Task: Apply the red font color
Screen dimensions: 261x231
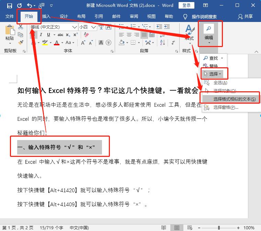Action: (x=57, y=43)
